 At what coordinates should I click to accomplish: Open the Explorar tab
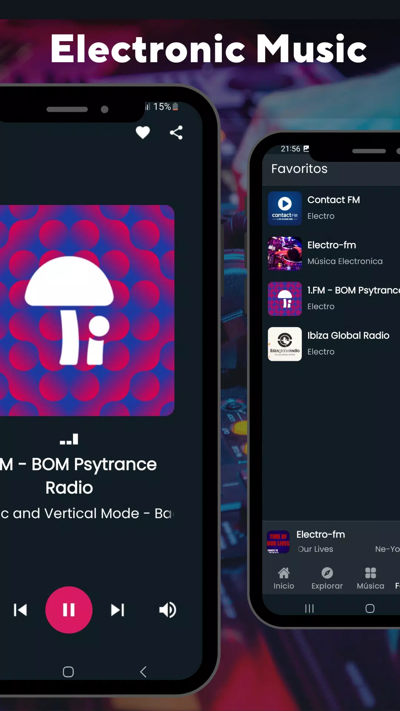point(327,578)
